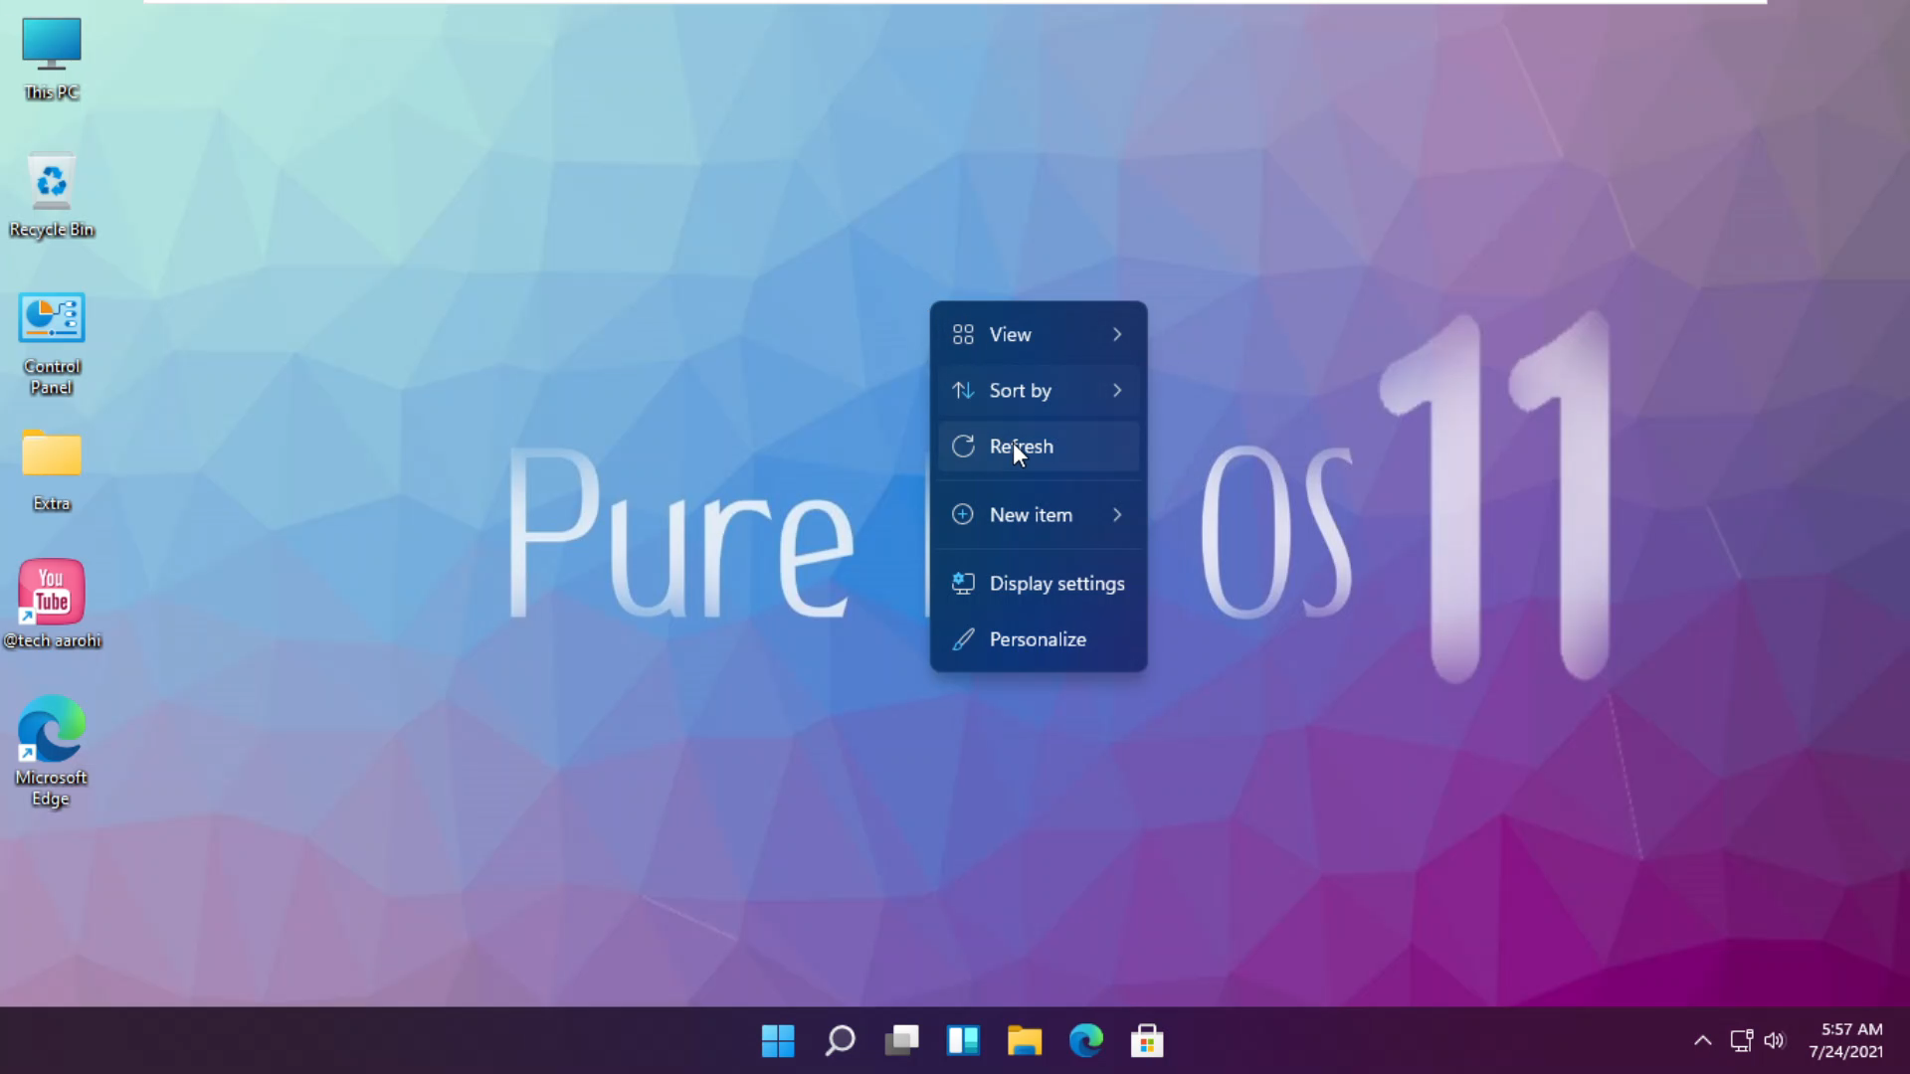Click Personalize in the context menu
Screen dimensions: 1910x1074
pyautogui.click(x=1039, y=639)
